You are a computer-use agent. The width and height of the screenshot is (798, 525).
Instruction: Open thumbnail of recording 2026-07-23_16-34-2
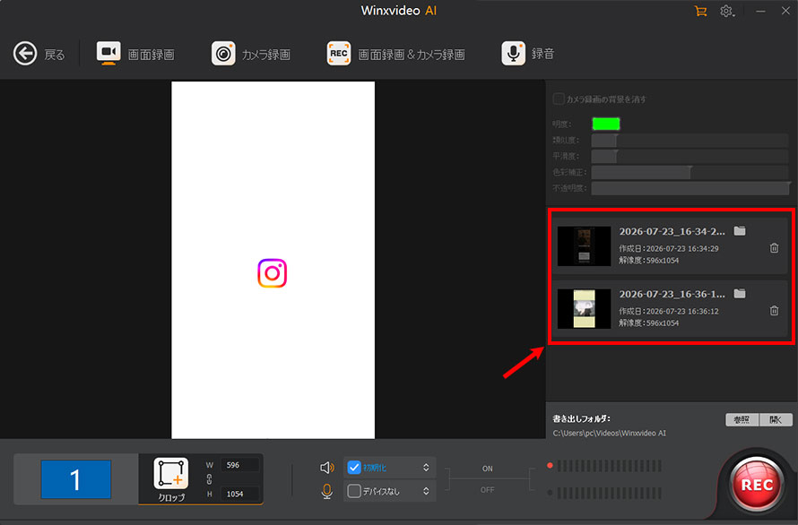(584, 246)
